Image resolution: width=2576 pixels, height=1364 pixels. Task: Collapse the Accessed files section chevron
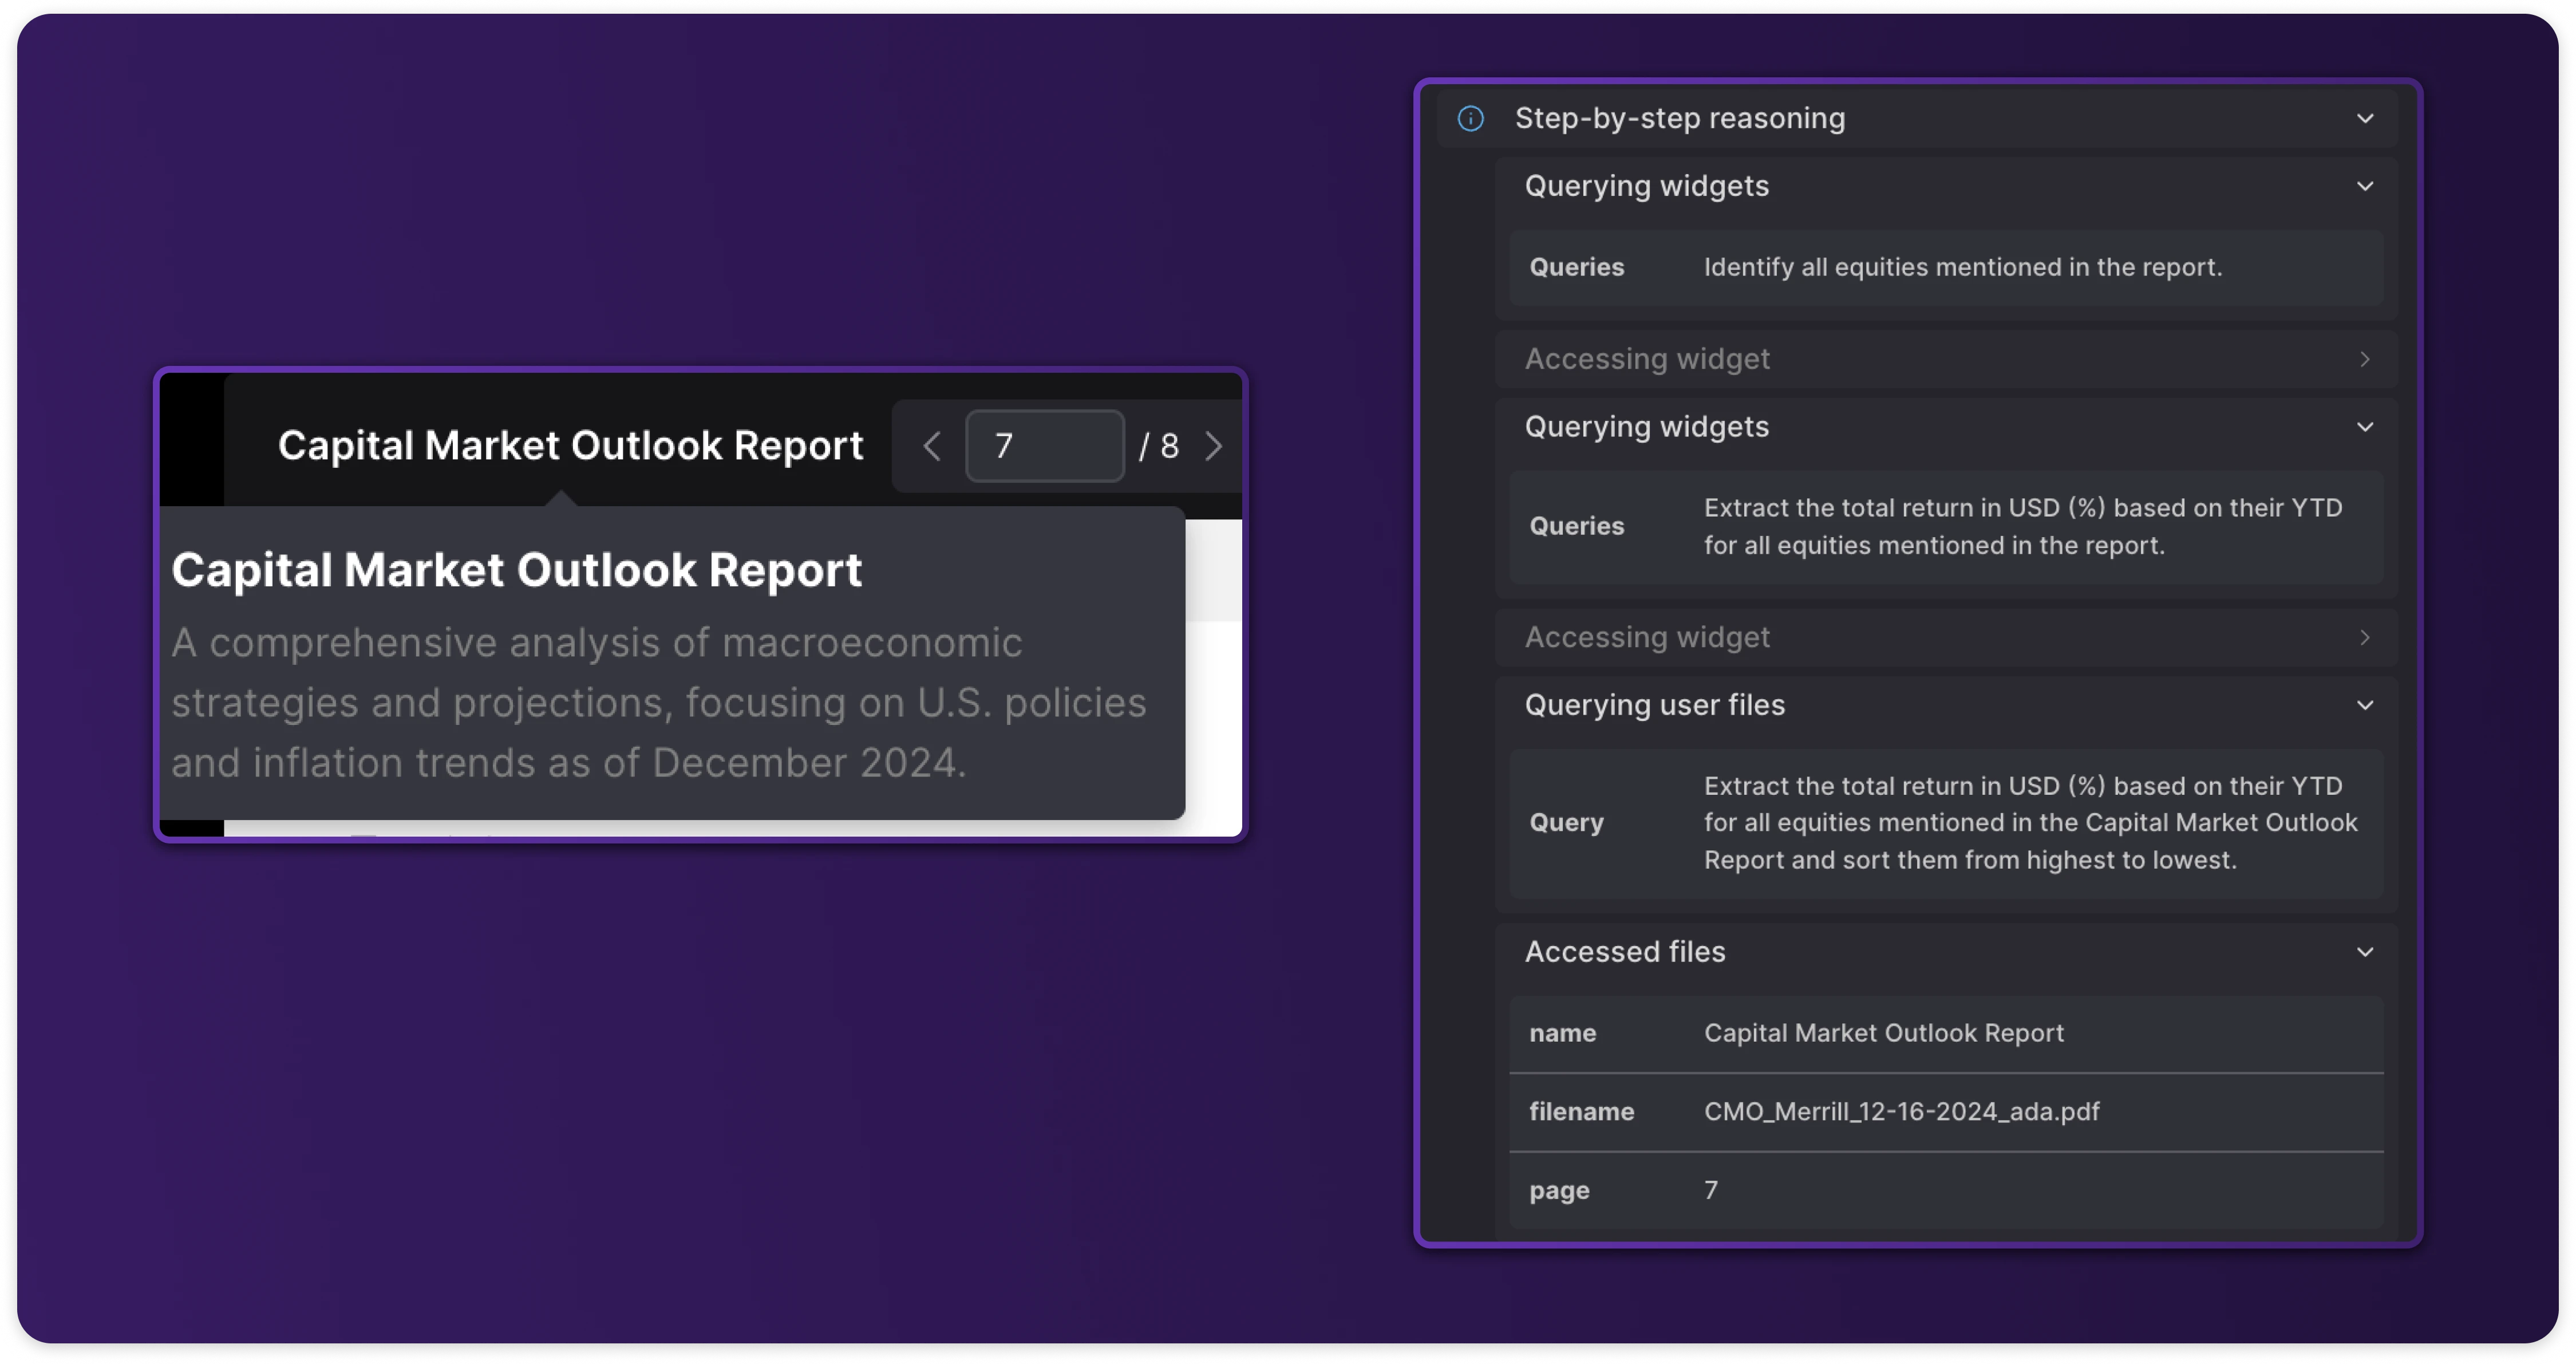click(2365, 952)
